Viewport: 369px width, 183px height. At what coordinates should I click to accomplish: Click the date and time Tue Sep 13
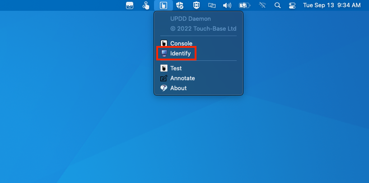(332, 5)
